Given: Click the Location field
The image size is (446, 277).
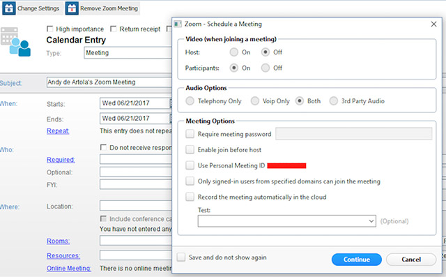Looking at the screenshot, I should 136,206.
